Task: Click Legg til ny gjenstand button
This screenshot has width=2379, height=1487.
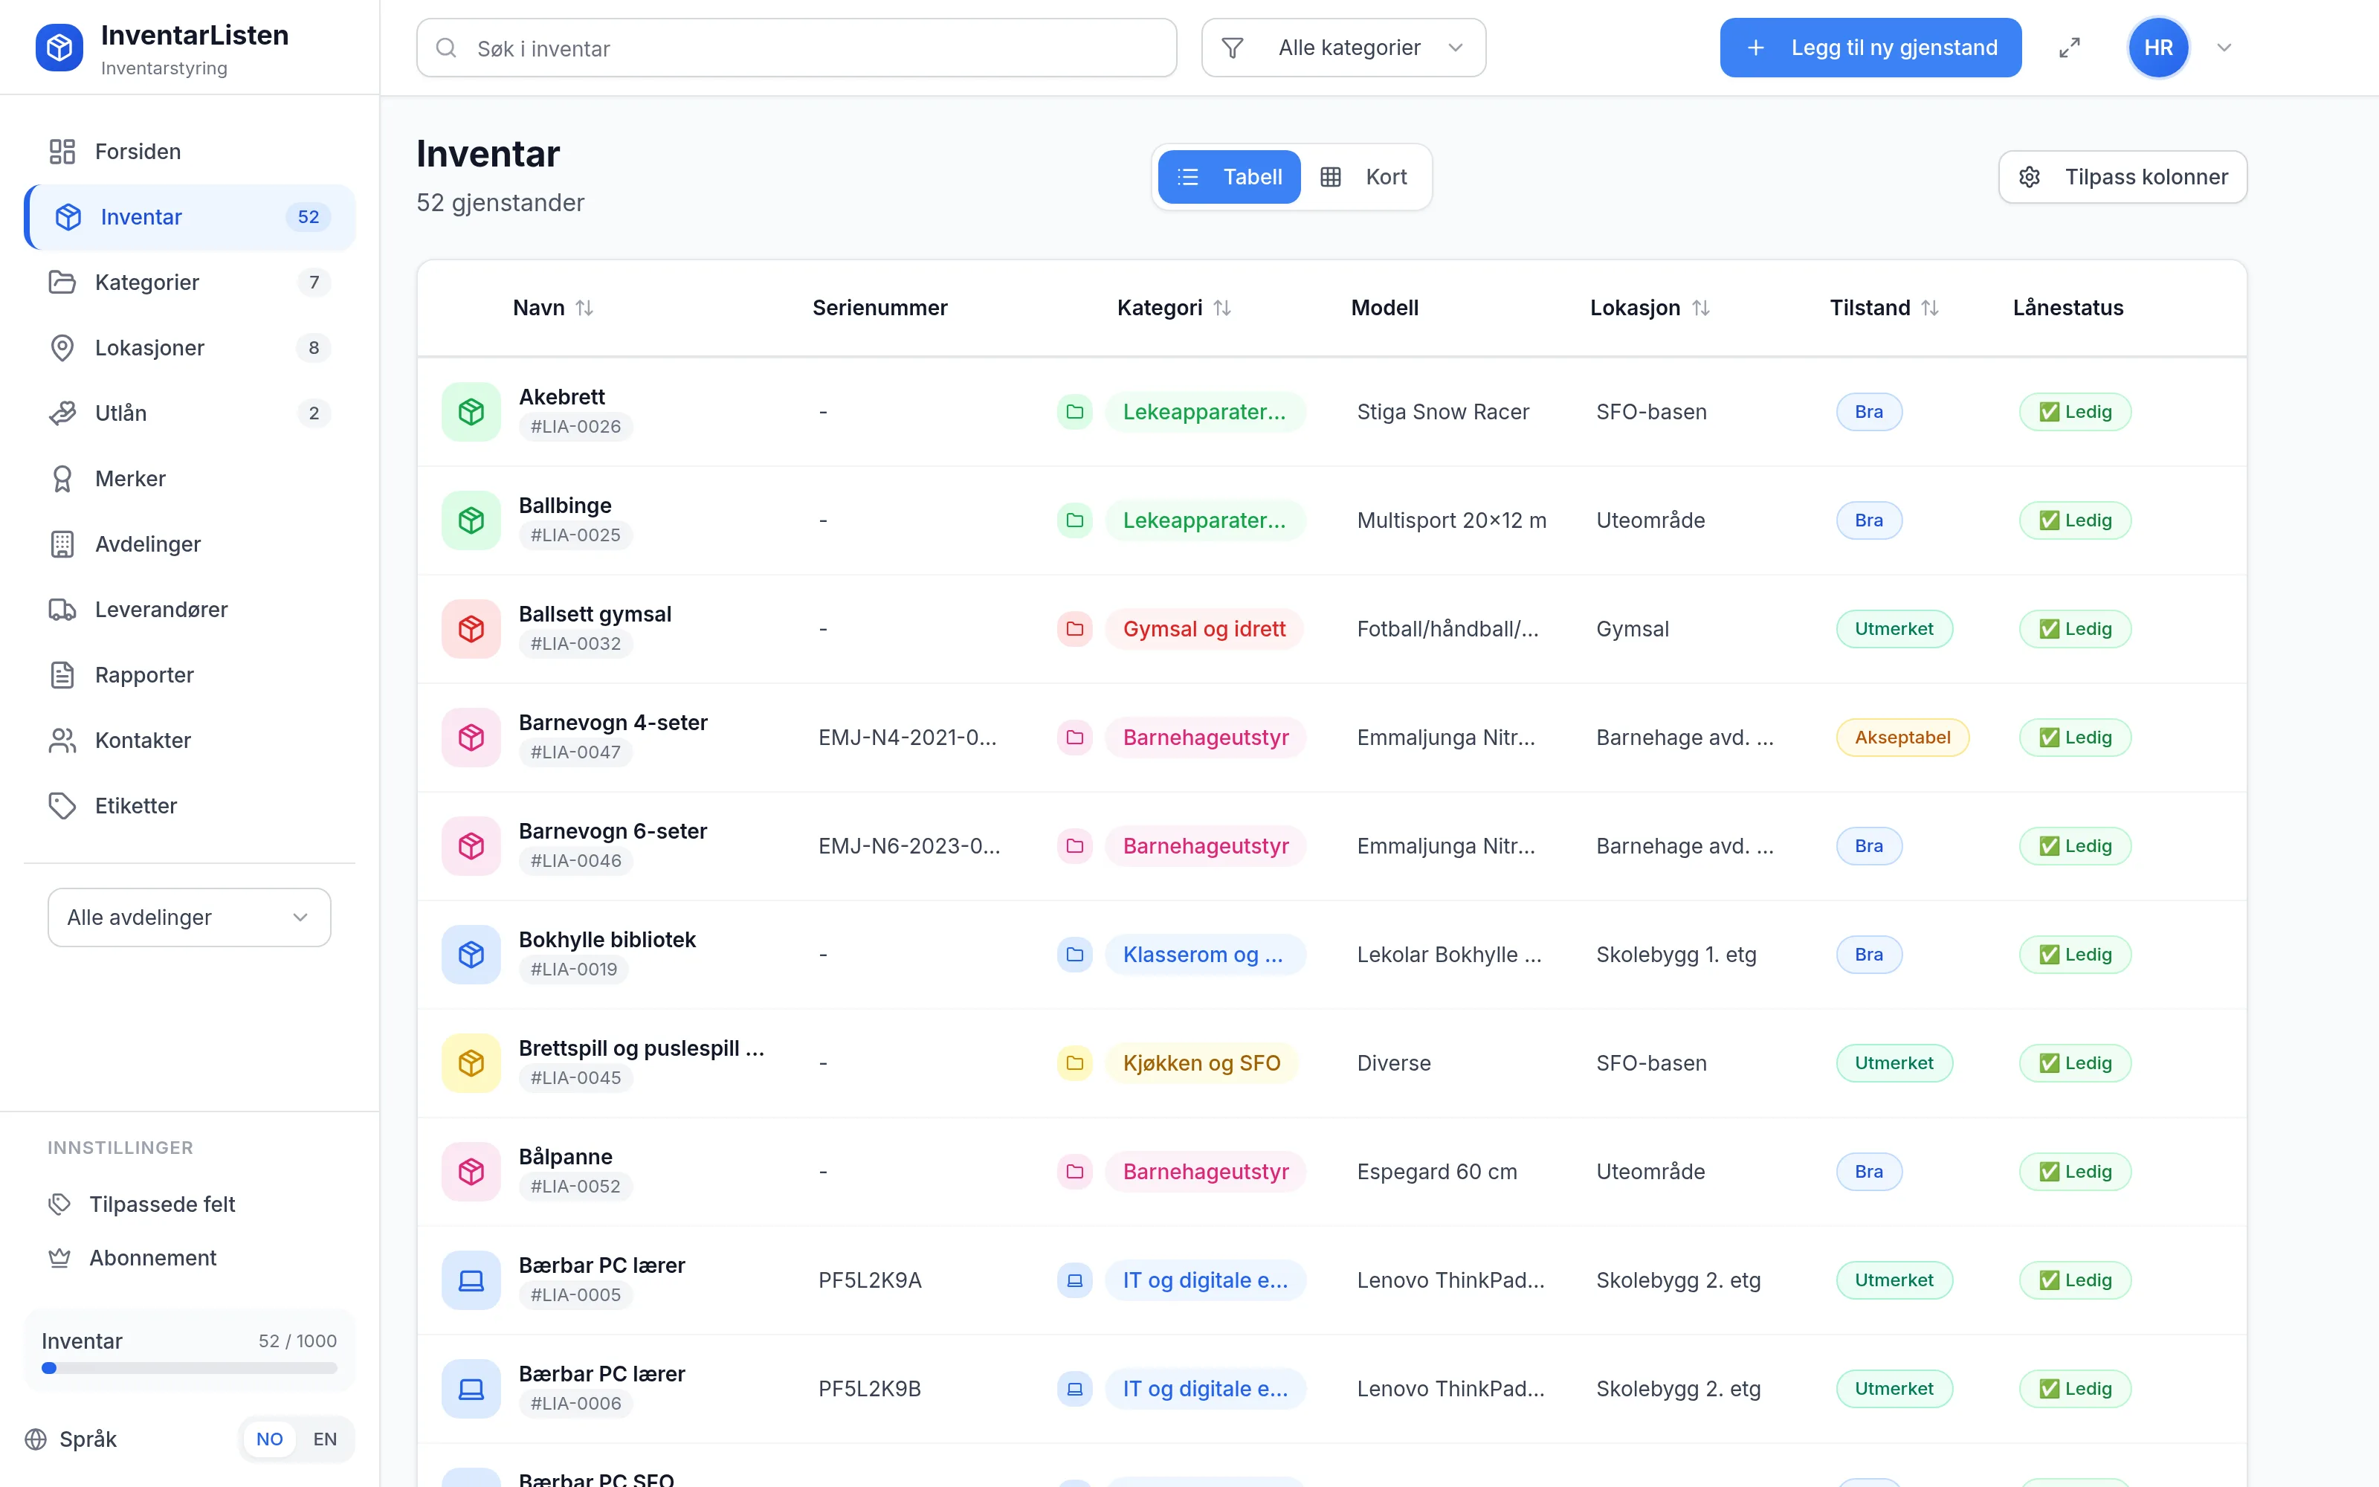Action: 1870,47
